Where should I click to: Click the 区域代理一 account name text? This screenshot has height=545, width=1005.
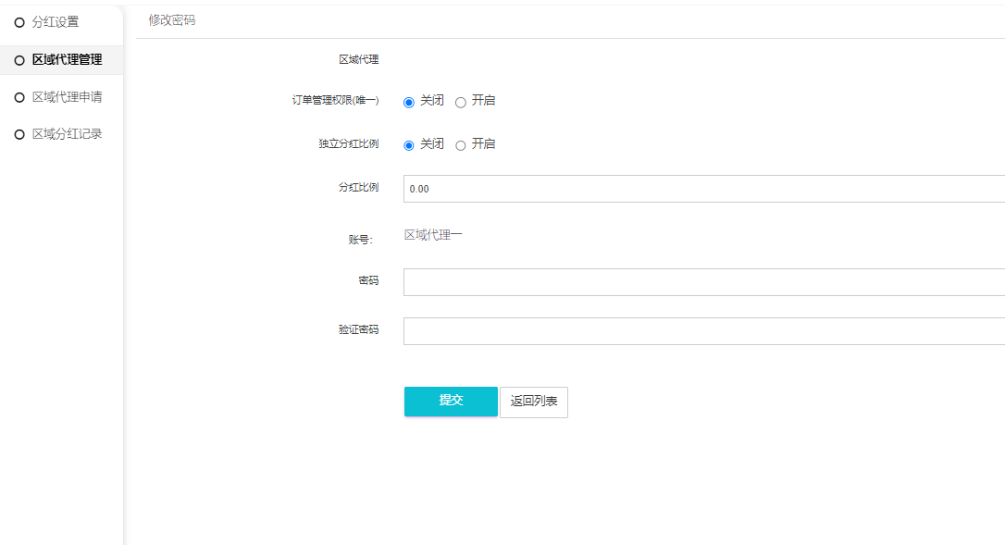point(433,235)
